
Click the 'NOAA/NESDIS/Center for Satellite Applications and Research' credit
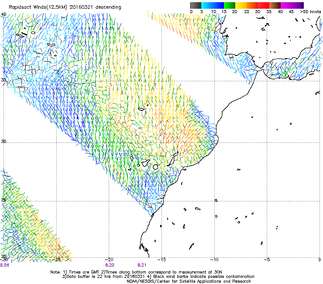pyautogui.click(x=189, y=281)
